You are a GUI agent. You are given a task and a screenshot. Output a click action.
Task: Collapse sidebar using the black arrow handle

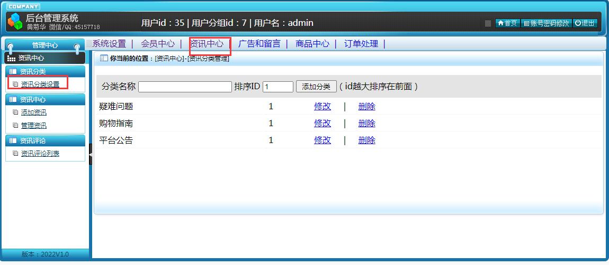pos(91,154)
